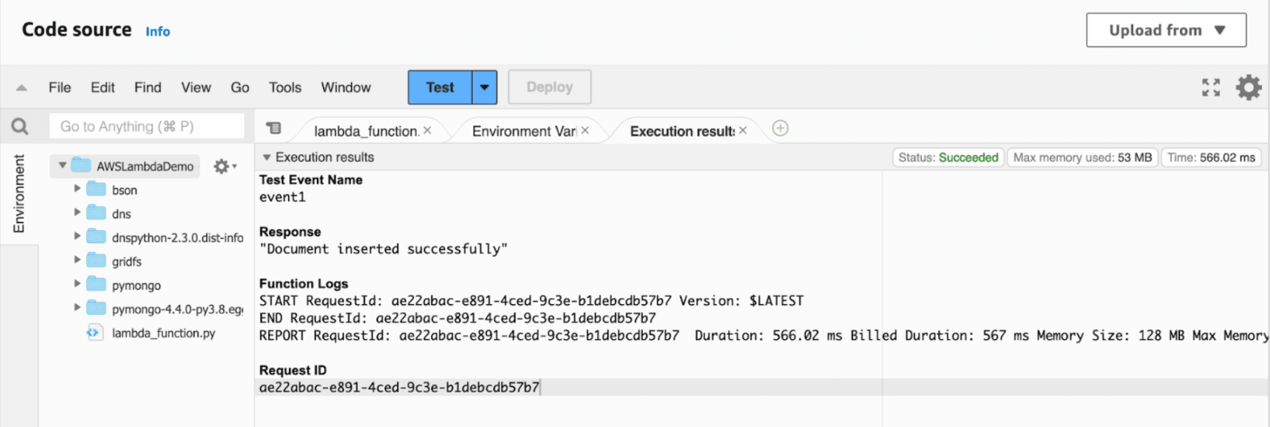The width and height of the screenshot is (1270, 427).
Task: Switch to the Environment Variables tab
Action: pos(523,131)
